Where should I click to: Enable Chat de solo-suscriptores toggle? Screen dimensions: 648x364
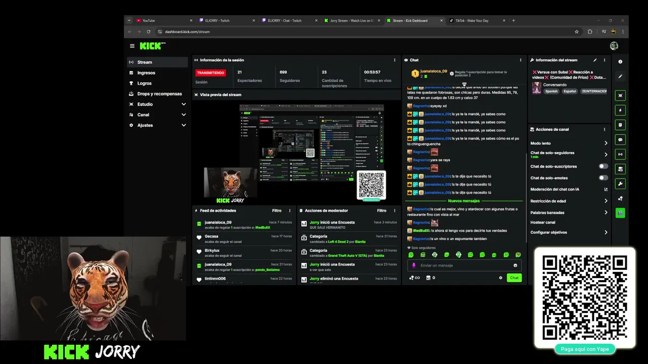point(603,166)
